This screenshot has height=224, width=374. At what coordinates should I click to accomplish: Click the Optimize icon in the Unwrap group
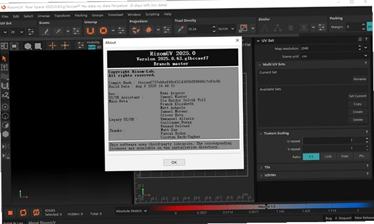click(x=103, y=30)
